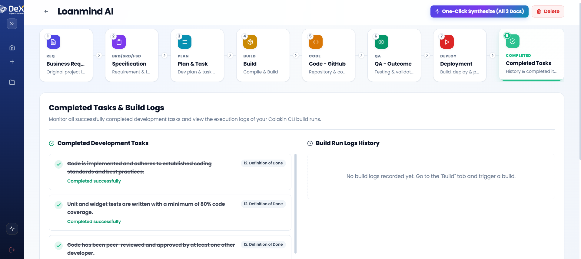Delete the Loanmind AI project
Image resolution: width=581 pixels, height=259 pixels.
(x=548, y=11)
